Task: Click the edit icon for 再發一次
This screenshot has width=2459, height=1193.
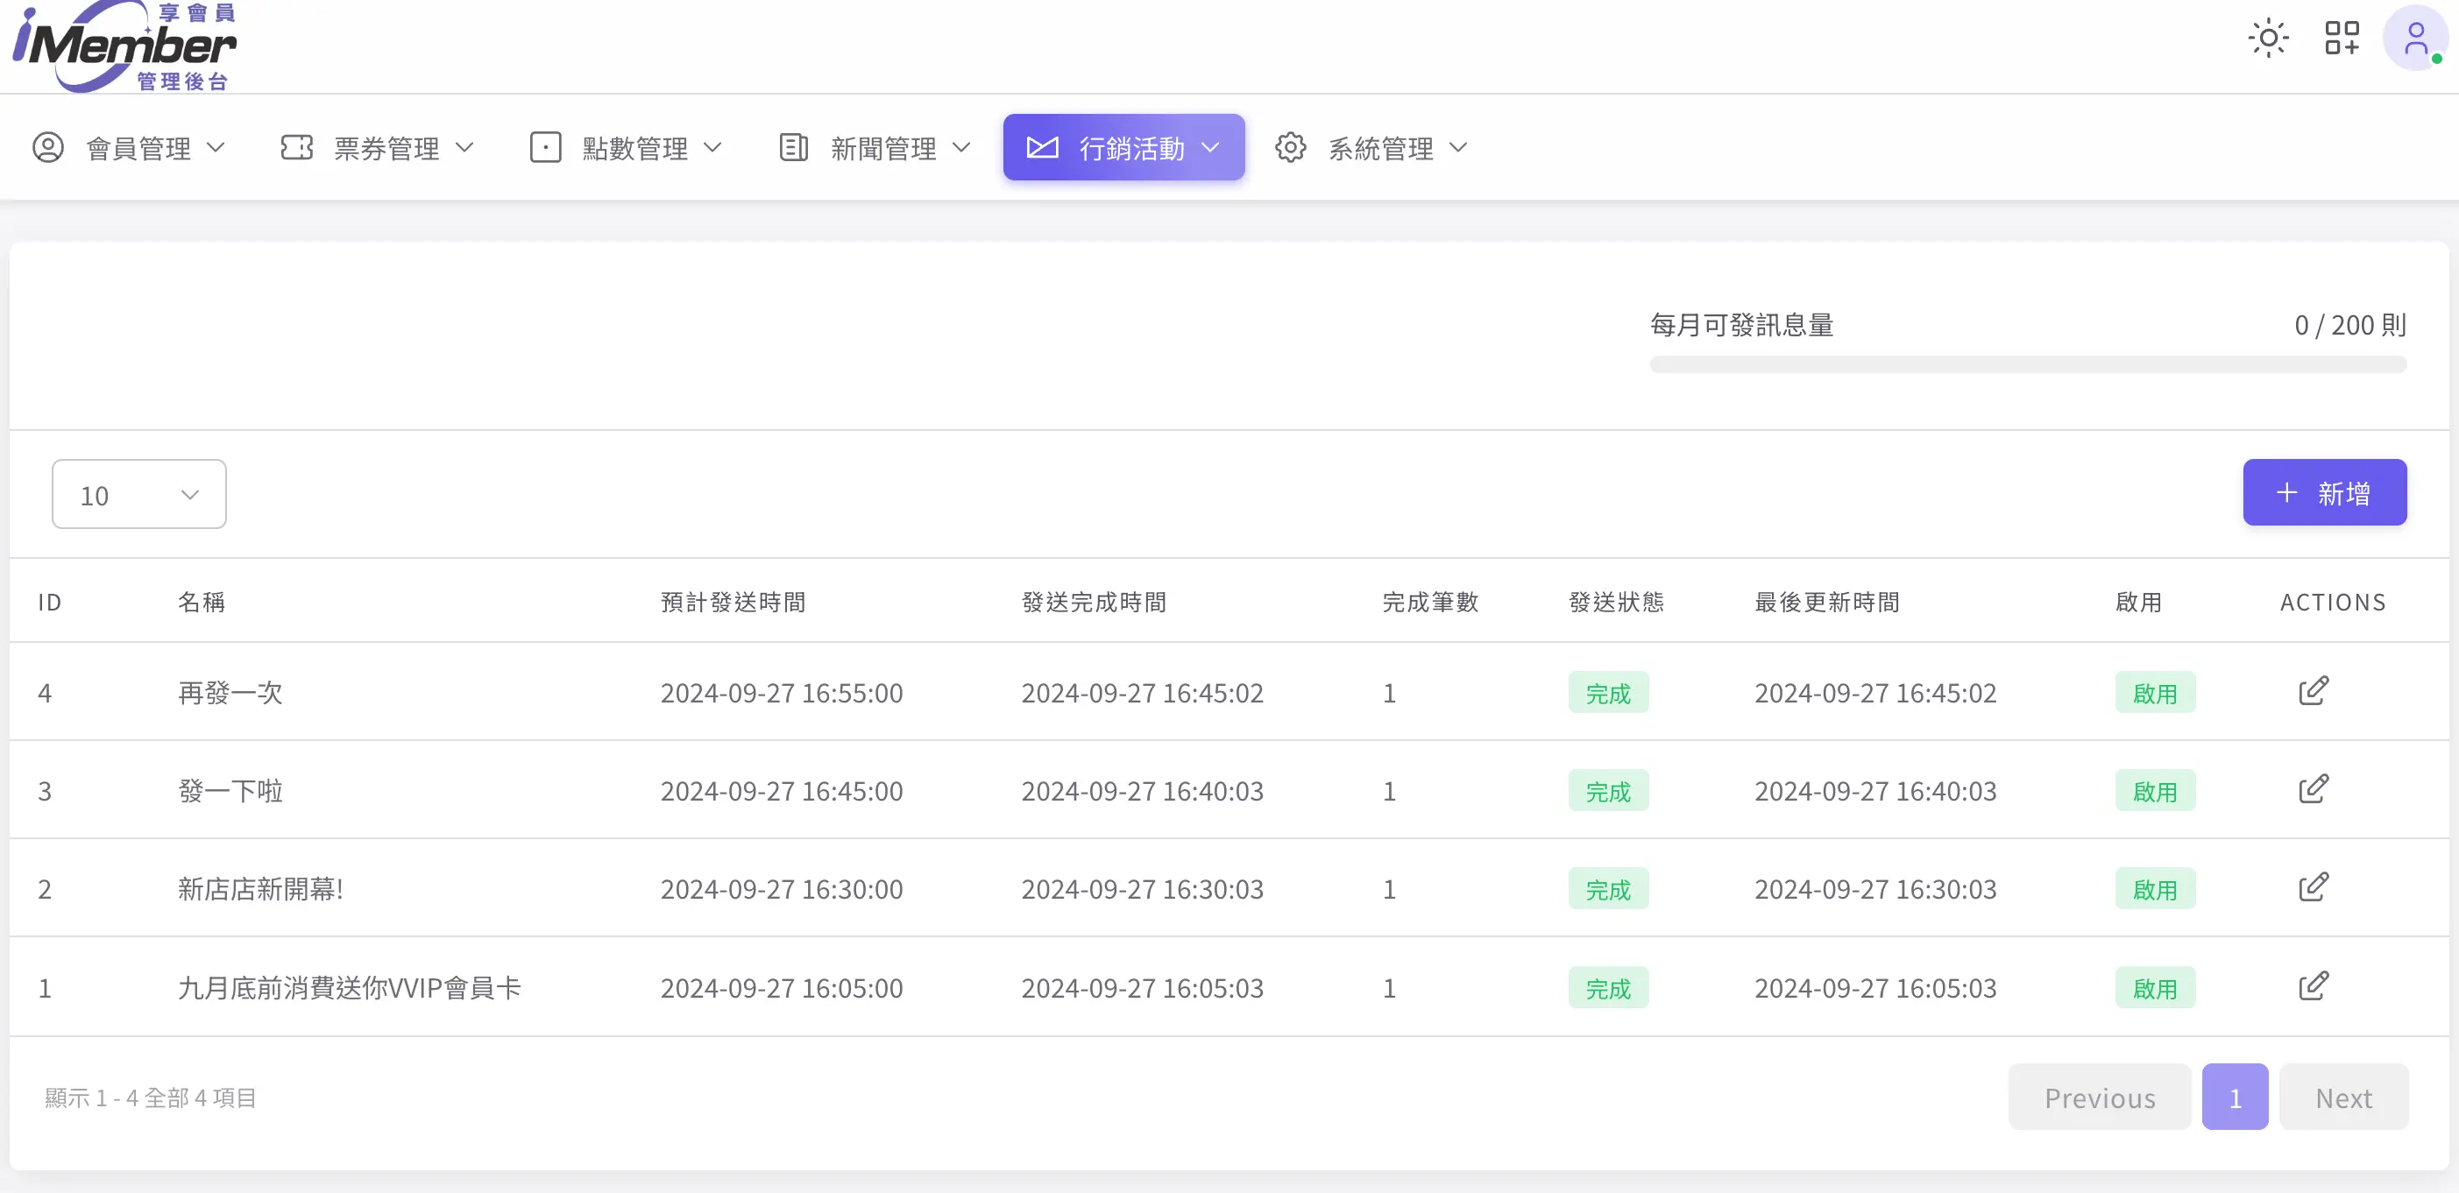Action: point(2313,690)
